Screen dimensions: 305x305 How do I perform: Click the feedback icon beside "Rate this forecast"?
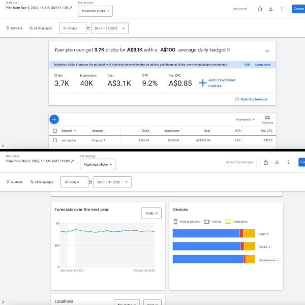click(237, 99)
